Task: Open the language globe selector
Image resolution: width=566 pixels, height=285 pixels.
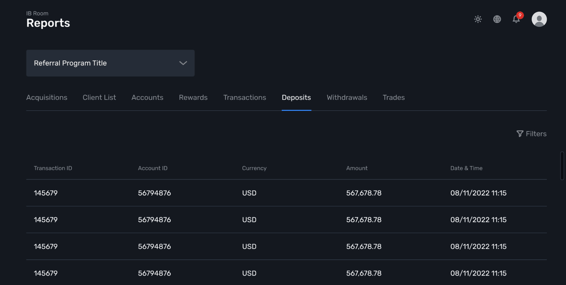Action: 497,19
